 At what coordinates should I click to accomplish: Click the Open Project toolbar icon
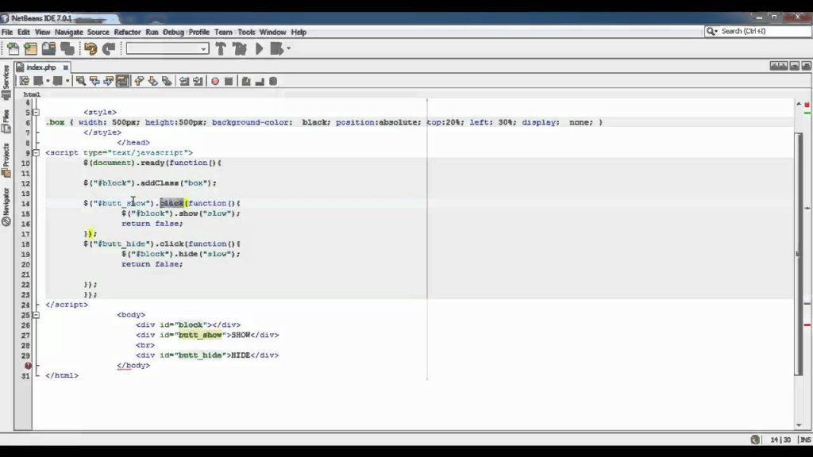point(48,48)
